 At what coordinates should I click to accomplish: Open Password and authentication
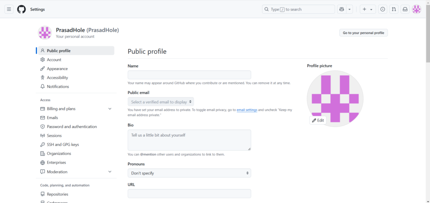(71, 127)
